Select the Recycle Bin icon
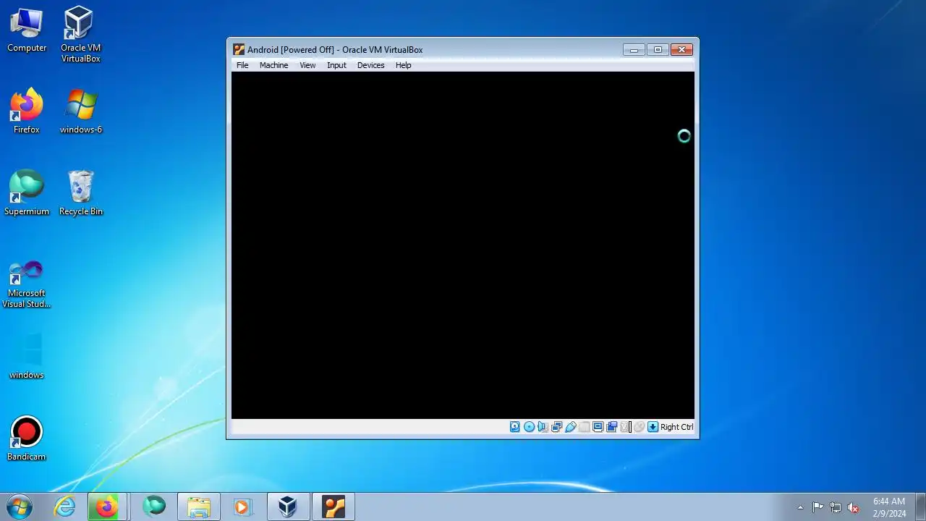926x521 pixels. [x=80, y=193]
